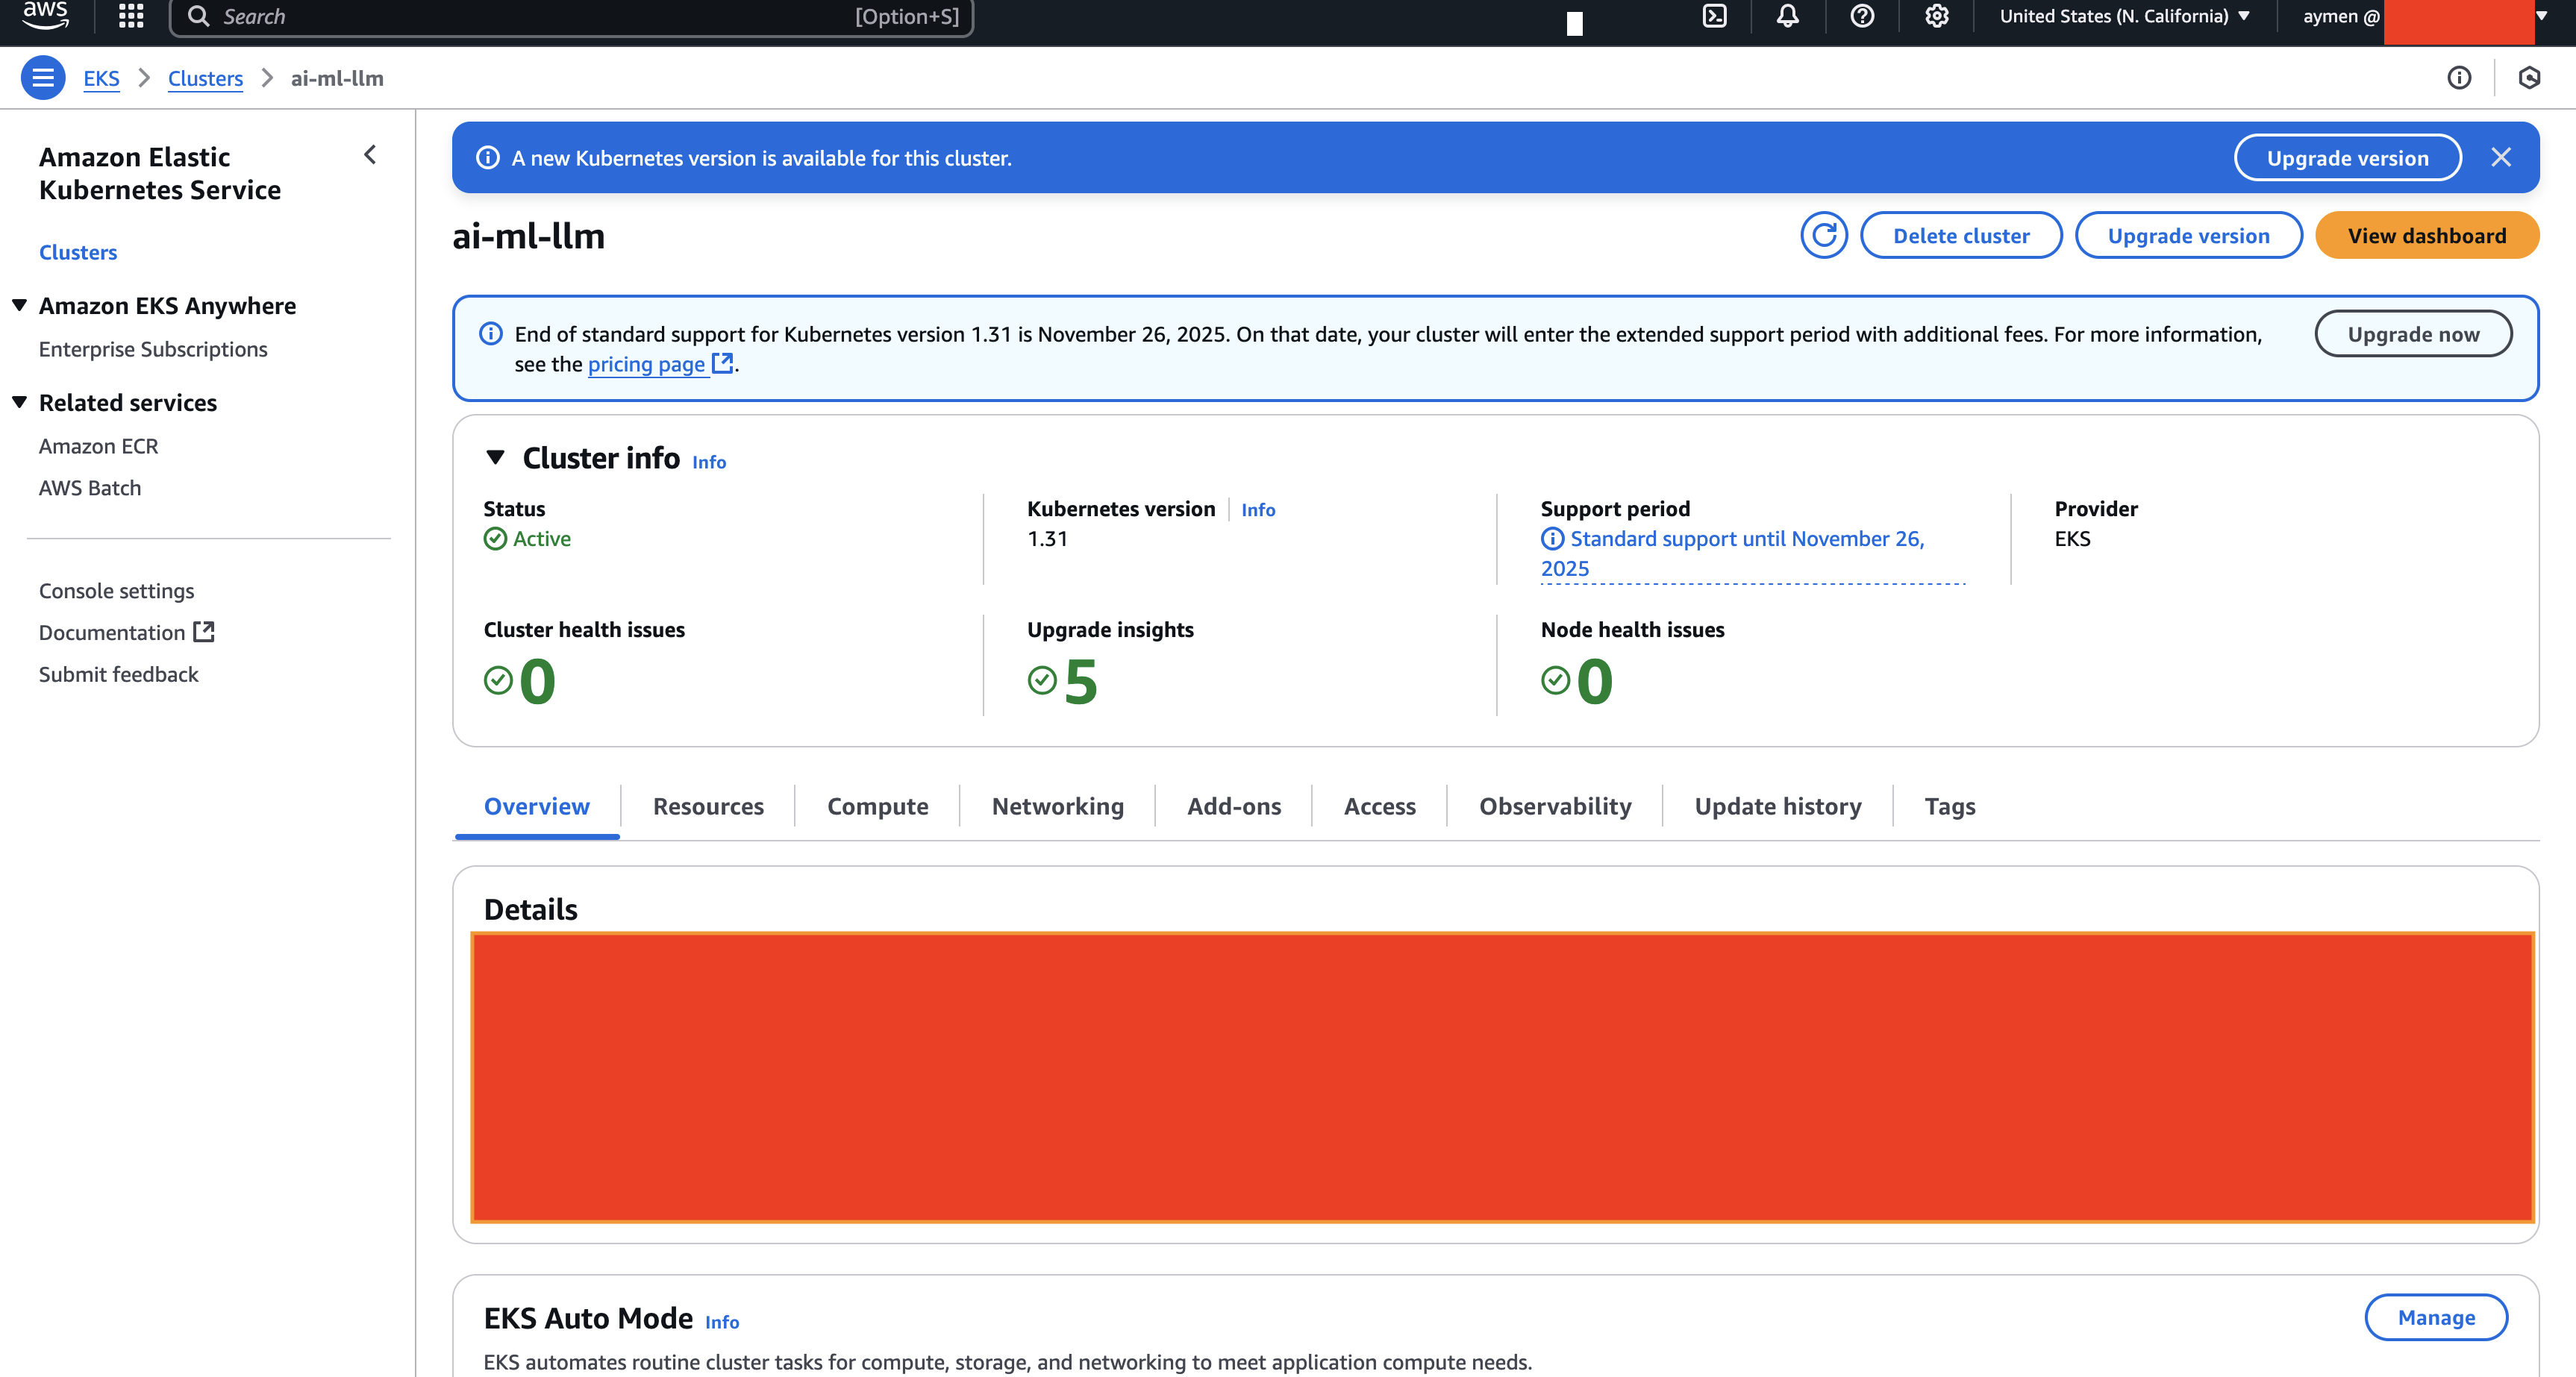Open Console settings in the sidebar

coord(116,591)
